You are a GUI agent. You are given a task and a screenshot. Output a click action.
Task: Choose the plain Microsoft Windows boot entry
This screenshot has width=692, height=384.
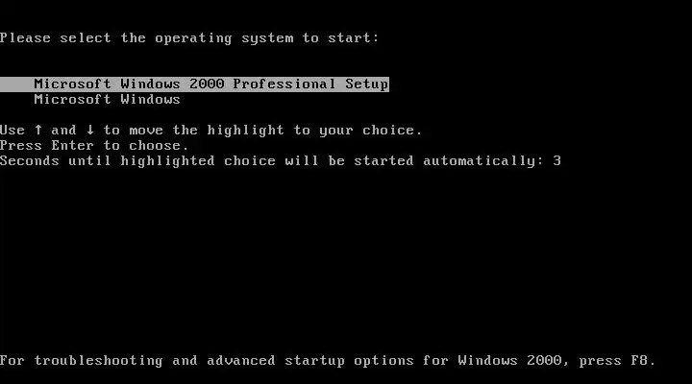(x=108, y=100)
